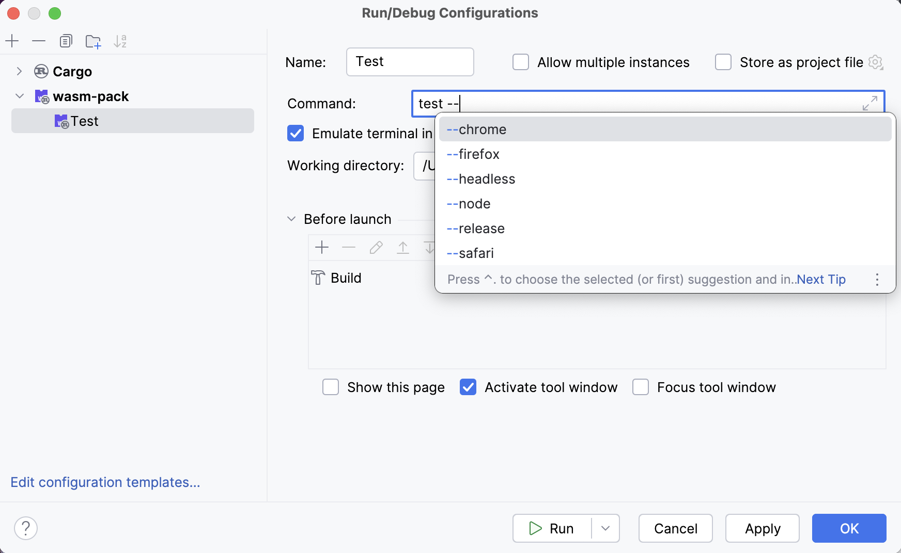Screen dimensions: 901x553
Task: Open Edit configuration templates
Action: tap(105, 482)
